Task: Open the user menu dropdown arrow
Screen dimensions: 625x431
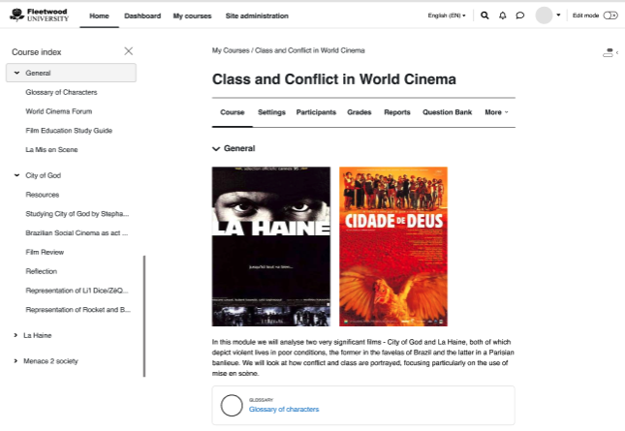Action: pos(558,15)
